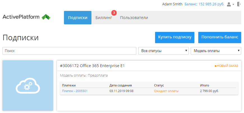244x113 pixels.
Task: Click the НОВЫЙ ЗАКАЗ status label
Action: point(226,66)
